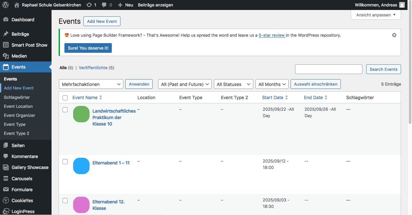Click blue color swatch of Elternabend 1 – 11

81,166
